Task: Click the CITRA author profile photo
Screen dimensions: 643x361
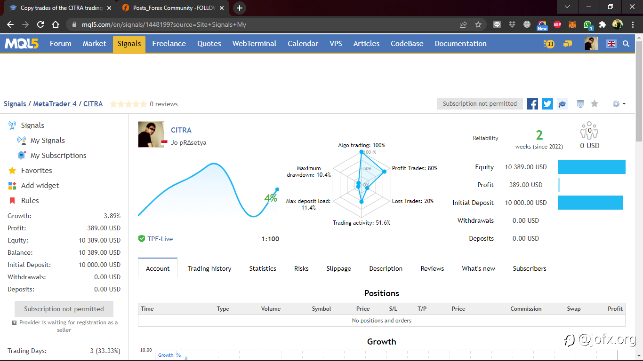Action: [151, 134]
